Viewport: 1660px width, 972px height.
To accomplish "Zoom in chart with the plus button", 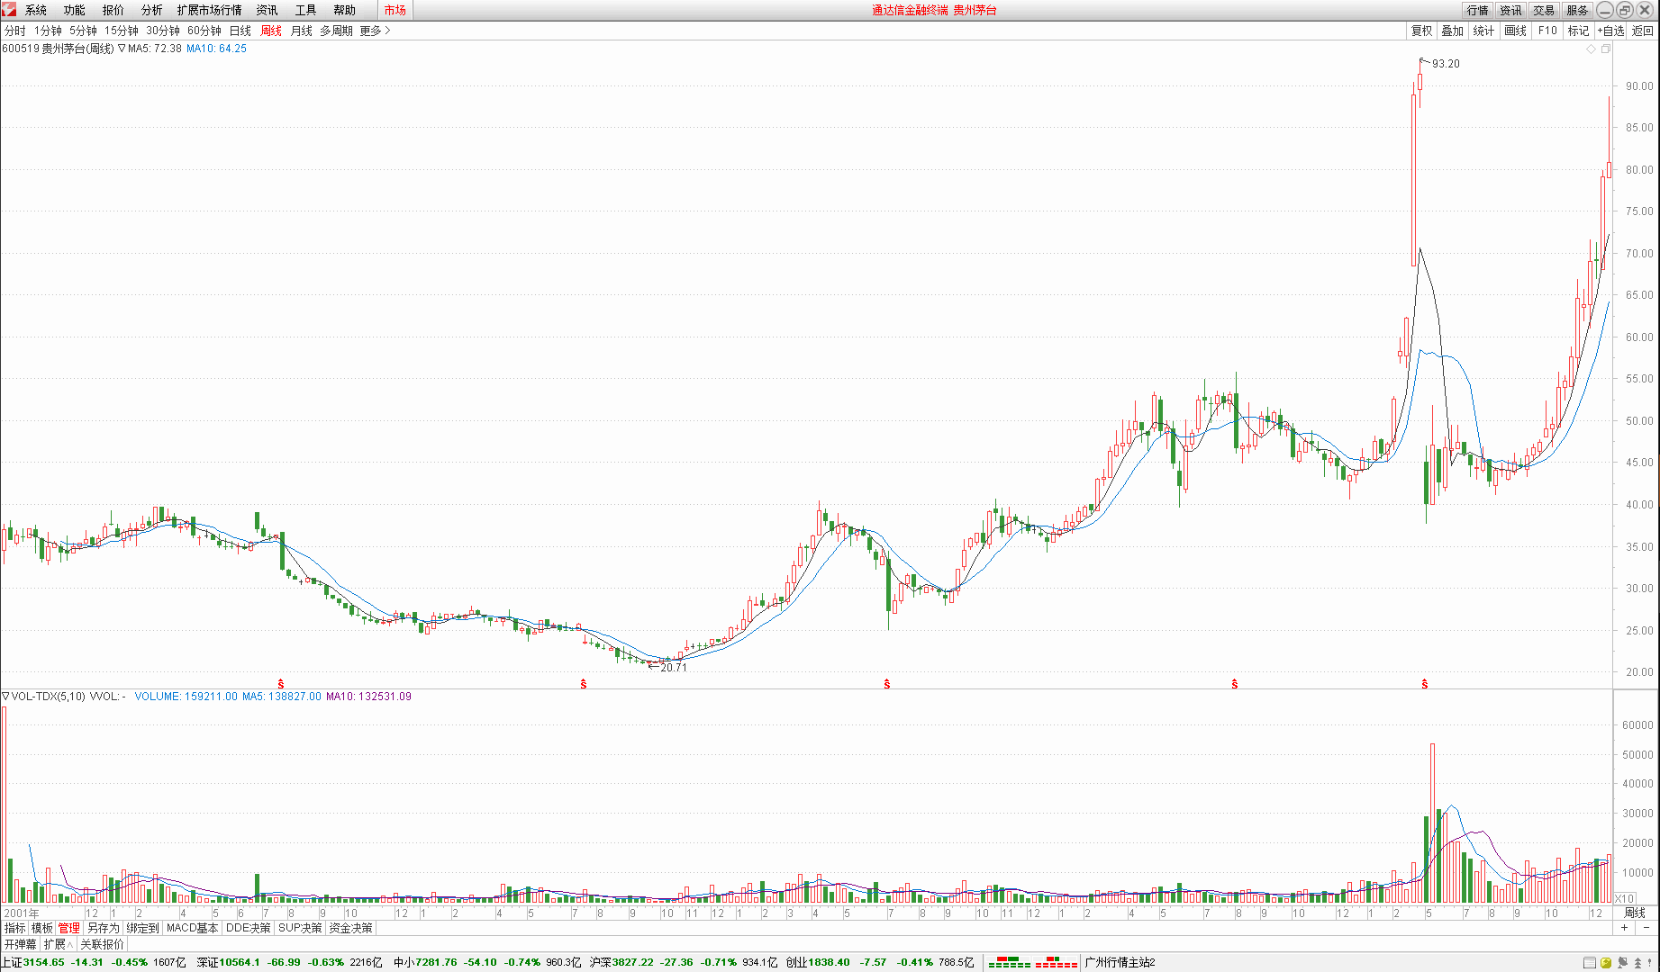I will pos(1625,928).
